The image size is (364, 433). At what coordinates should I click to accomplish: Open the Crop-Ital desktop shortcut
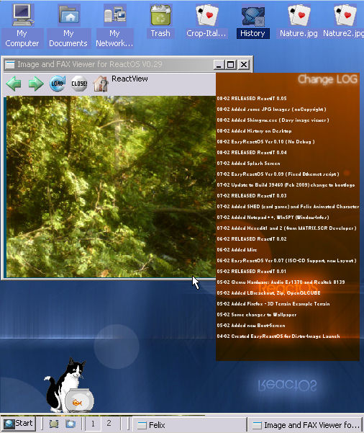coord(206,22)
